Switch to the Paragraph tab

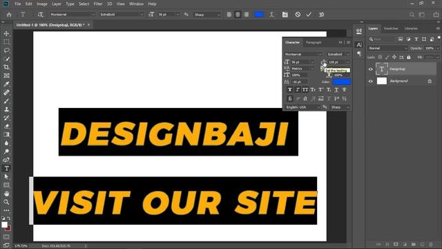314,42
